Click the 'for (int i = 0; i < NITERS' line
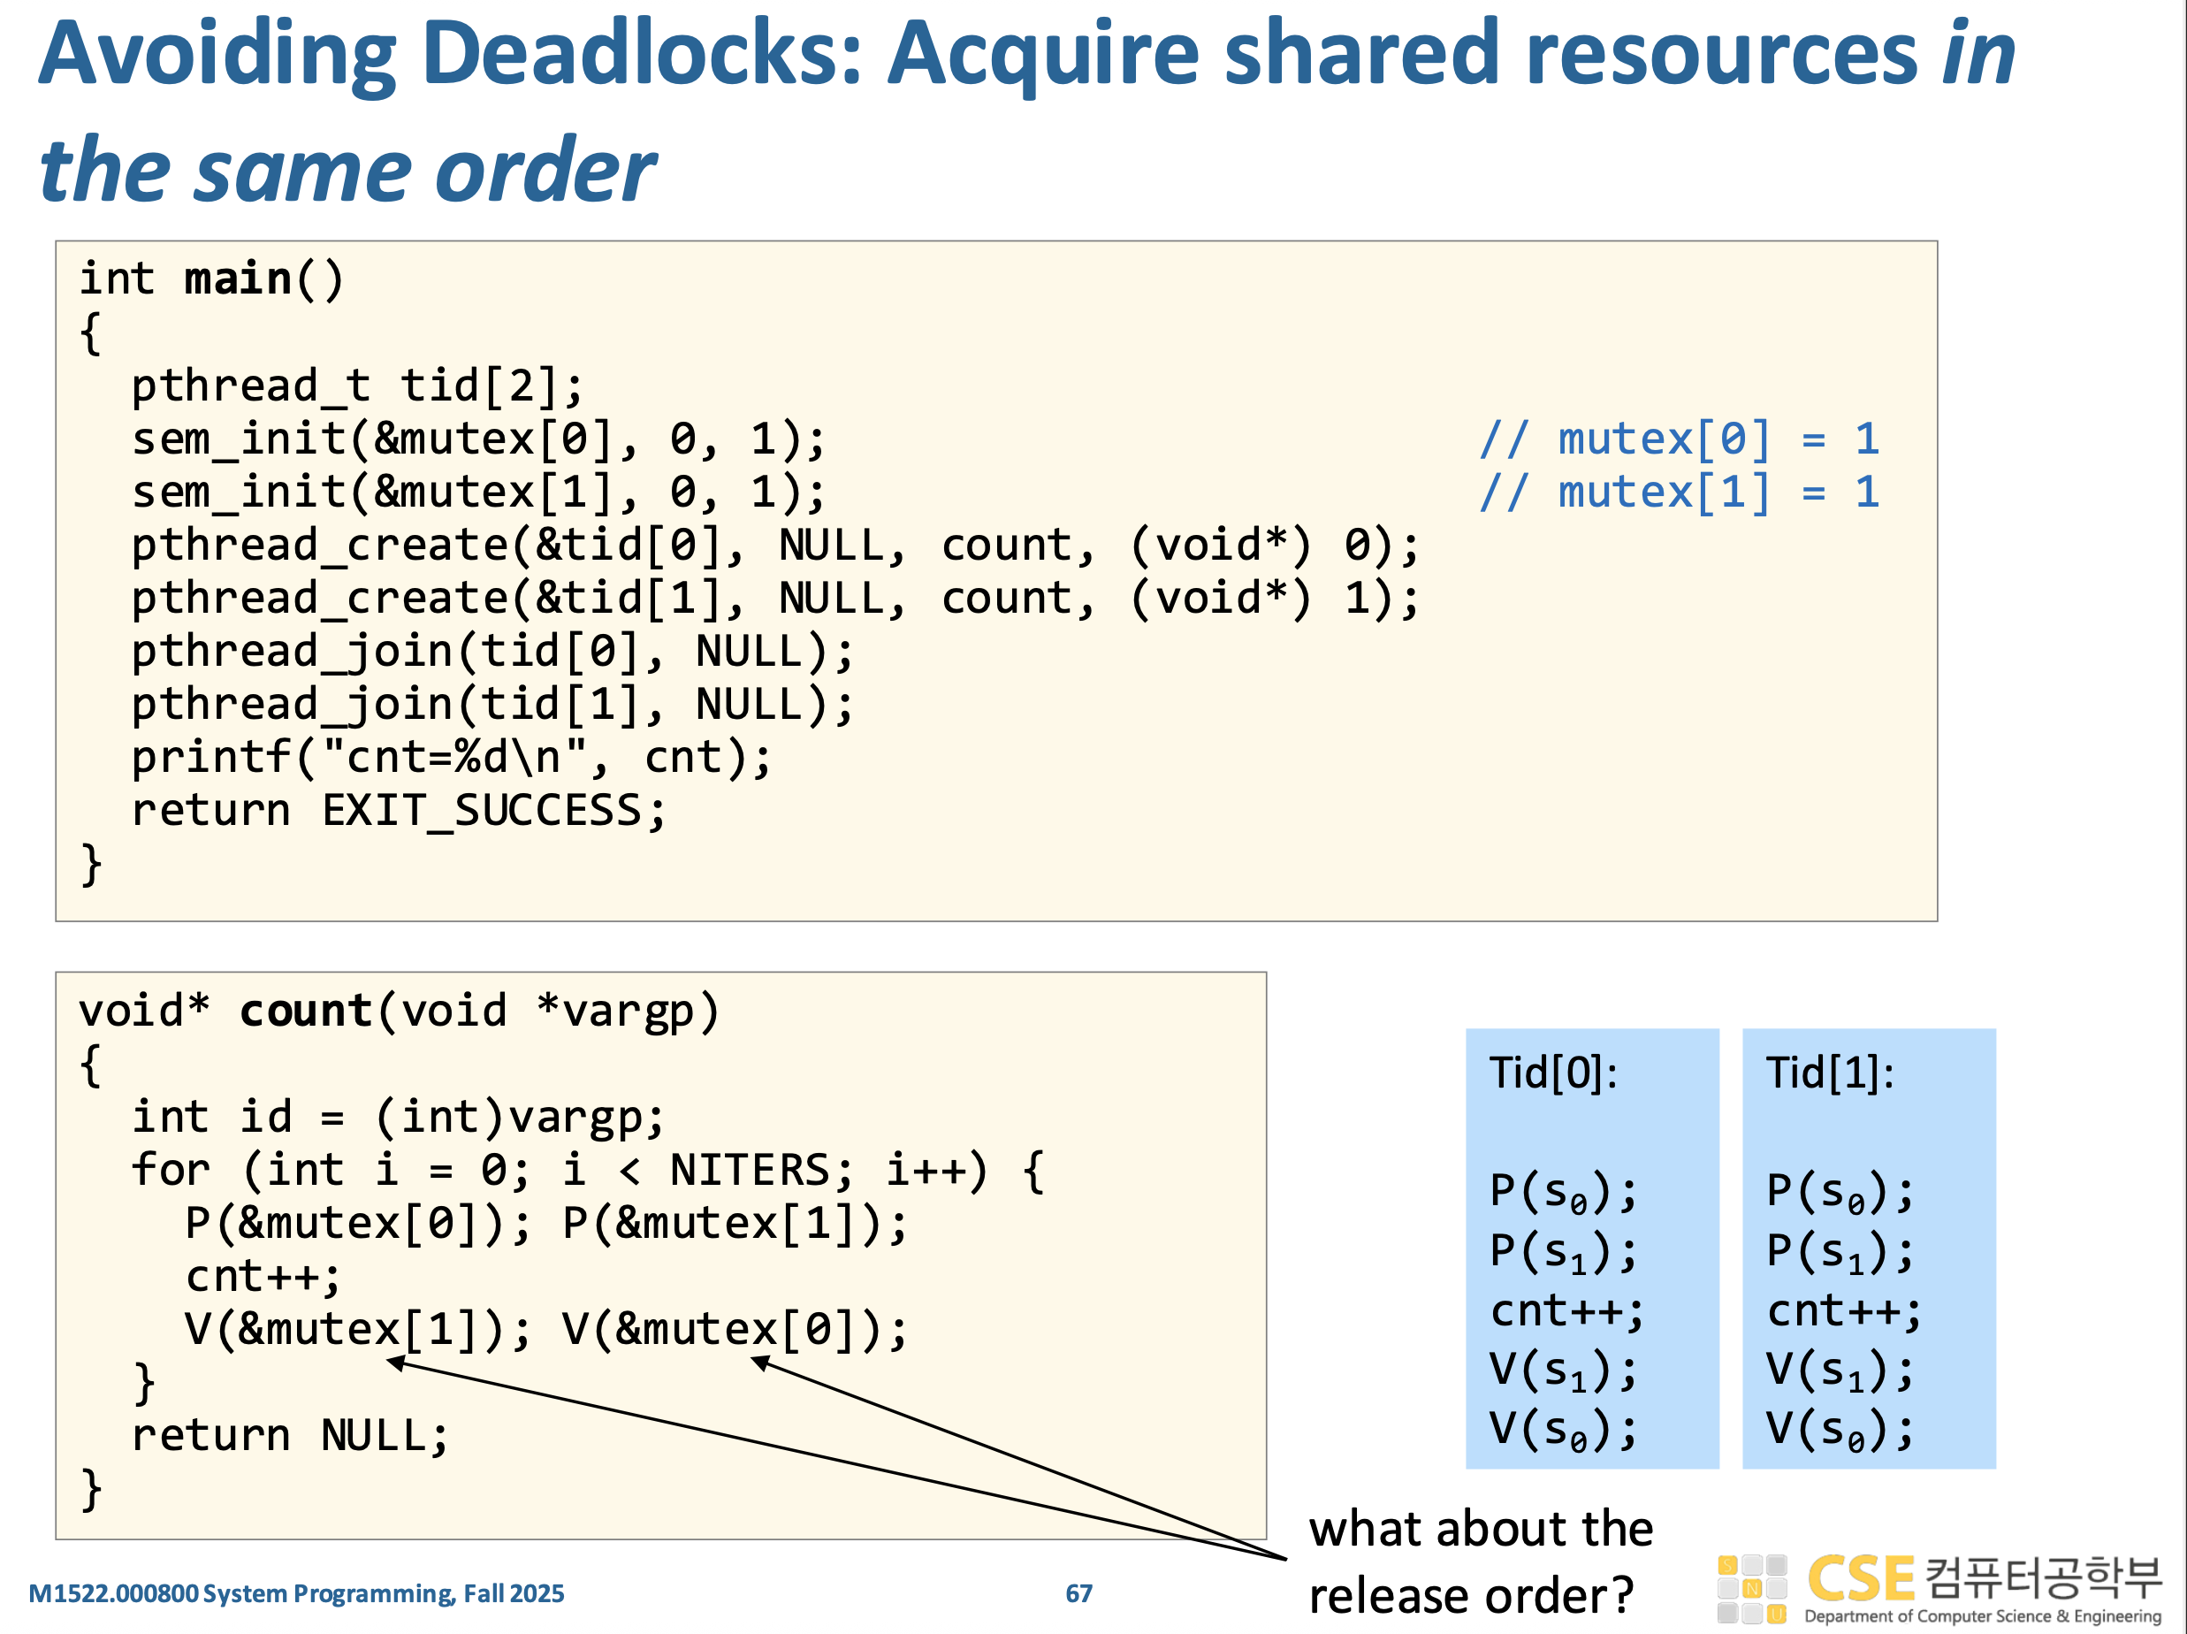 (588, 1171)
